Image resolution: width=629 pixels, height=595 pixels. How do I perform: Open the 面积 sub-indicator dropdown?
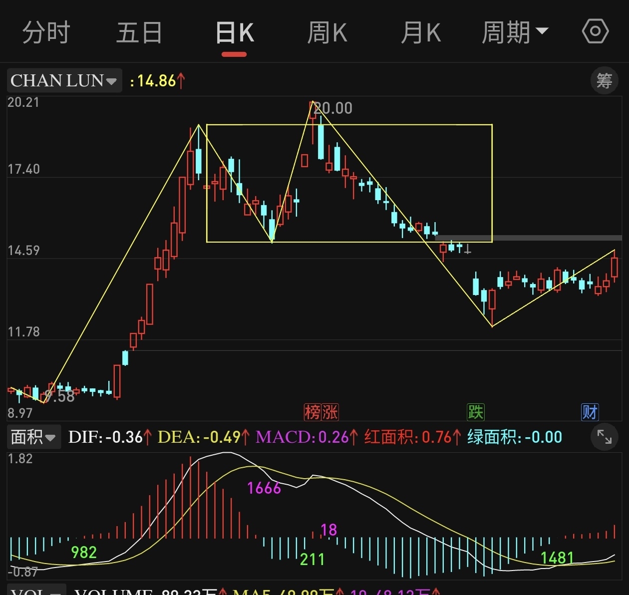click(x=33, y=437)
